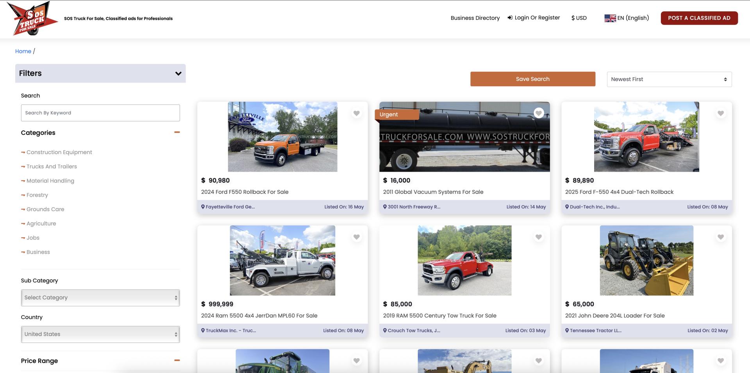The height and width of the screenshot is (373, 750).
Task: Favorite the 2024 Ford F550 Rollback listing
Action: tap(356, 113)
